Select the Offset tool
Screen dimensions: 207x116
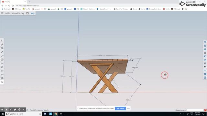click(2, 67)
